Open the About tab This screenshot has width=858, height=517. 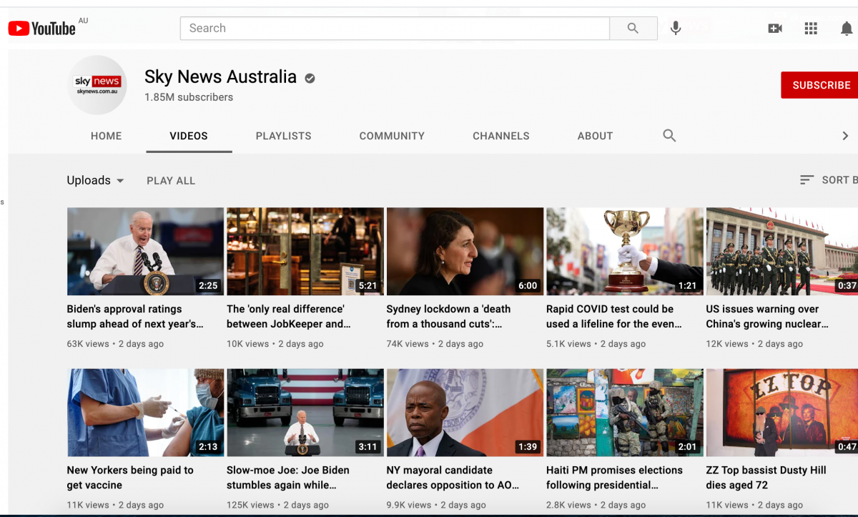click(x=595, y=136)
